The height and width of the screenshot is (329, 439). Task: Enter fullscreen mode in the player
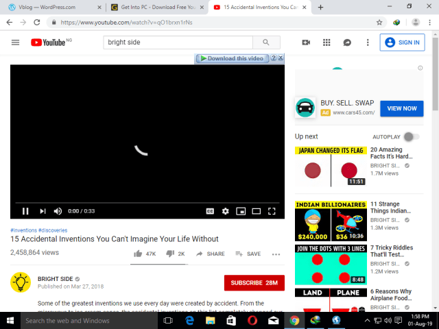click(x=272, y=211)
